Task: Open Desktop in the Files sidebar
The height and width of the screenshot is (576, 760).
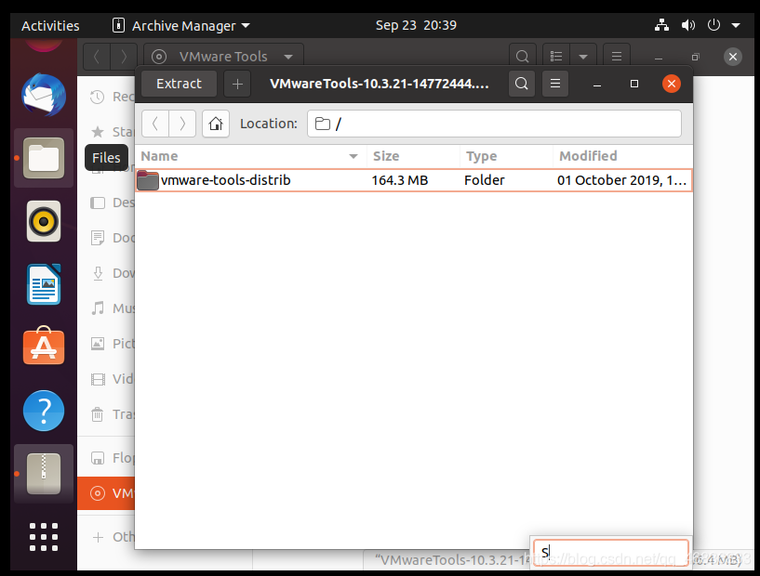Action: click(x=107, y=203)
